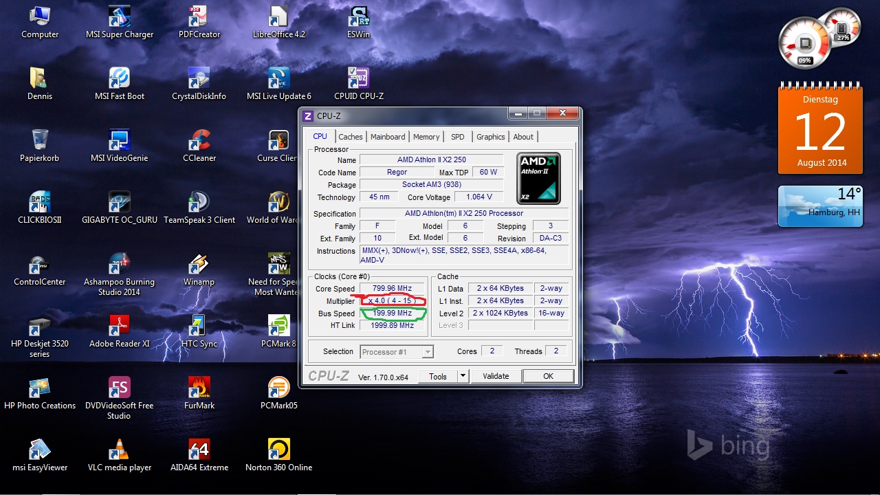This screenshot has height=495, width=880.
Task: Launch Ashampoo Burning Studio 2014
Action: point(120,274)
